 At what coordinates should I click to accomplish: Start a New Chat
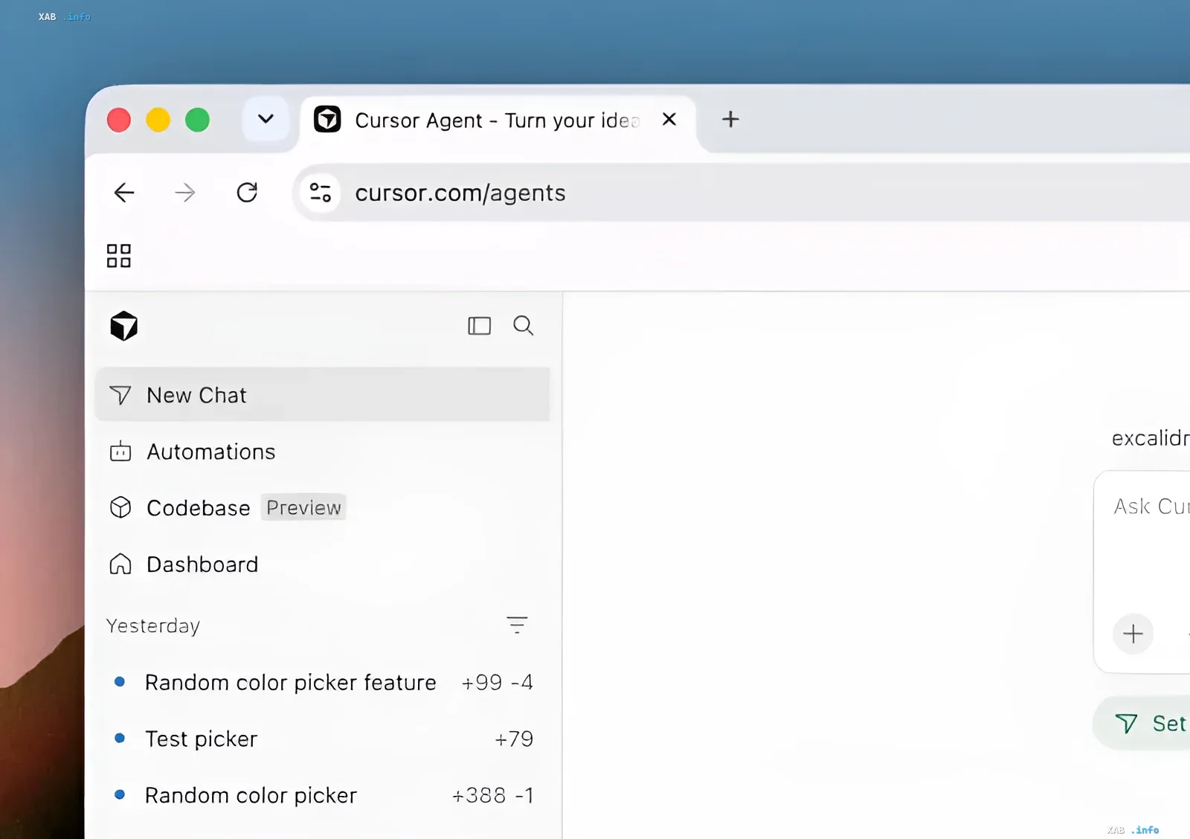[323, 395]
